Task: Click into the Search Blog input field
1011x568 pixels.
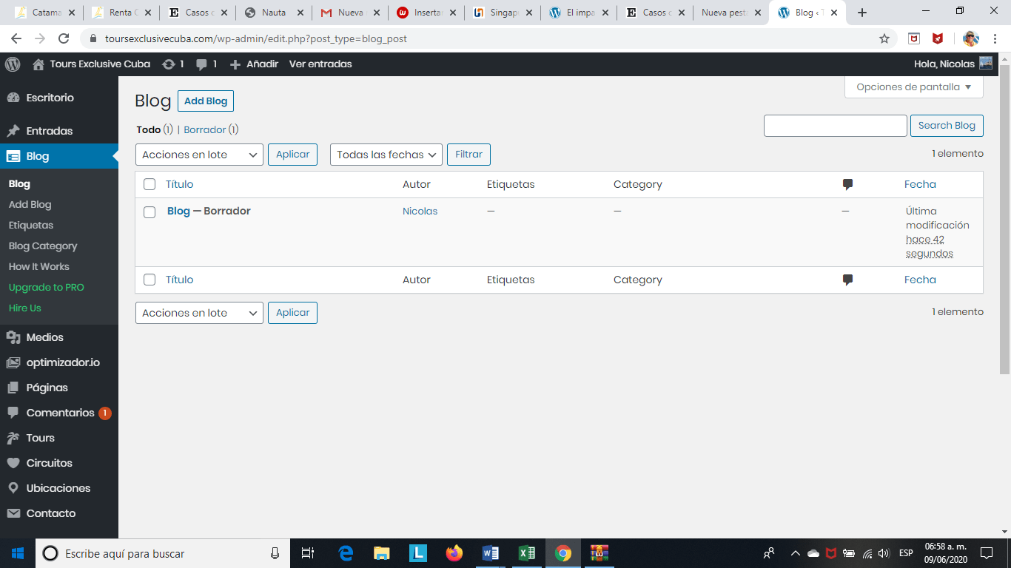Action: (x=835, y=126)
